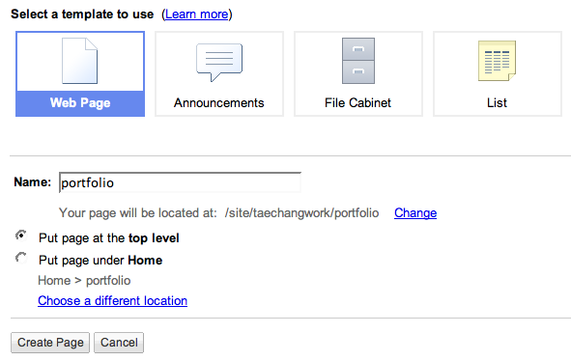Click the File Cabinet template label
The width and height of the screenshot is (571, 361).
pos(358,103)
